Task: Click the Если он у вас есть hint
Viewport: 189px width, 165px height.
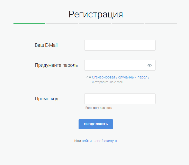Action: (x=99, y=108)
